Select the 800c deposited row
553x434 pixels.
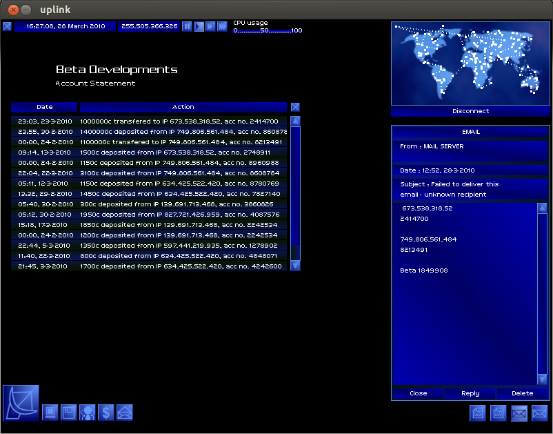click(149, 256)
